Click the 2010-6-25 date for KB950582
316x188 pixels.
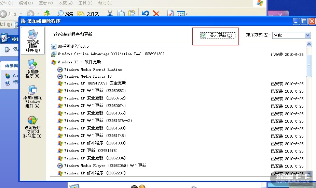pyautogui.click(x=294, y=91)
